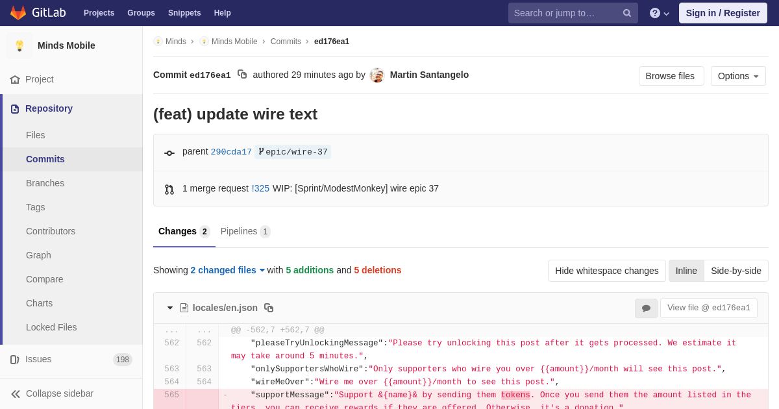Open the Help menu item
779x409 pixels.
pyautogui.click(x=223, y=13)
